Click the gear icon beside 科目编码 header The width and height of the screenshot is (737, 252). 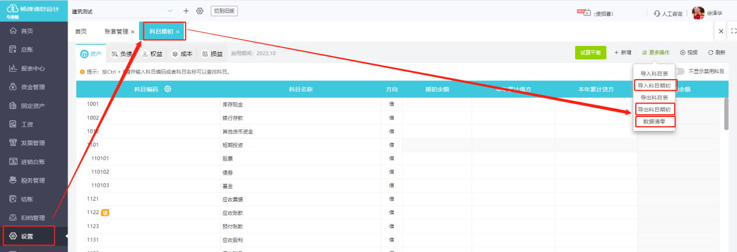(168, 89)
